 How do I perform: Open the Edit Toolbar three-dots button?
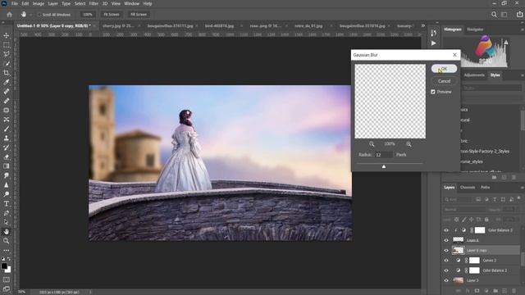(x=6, y=250)
